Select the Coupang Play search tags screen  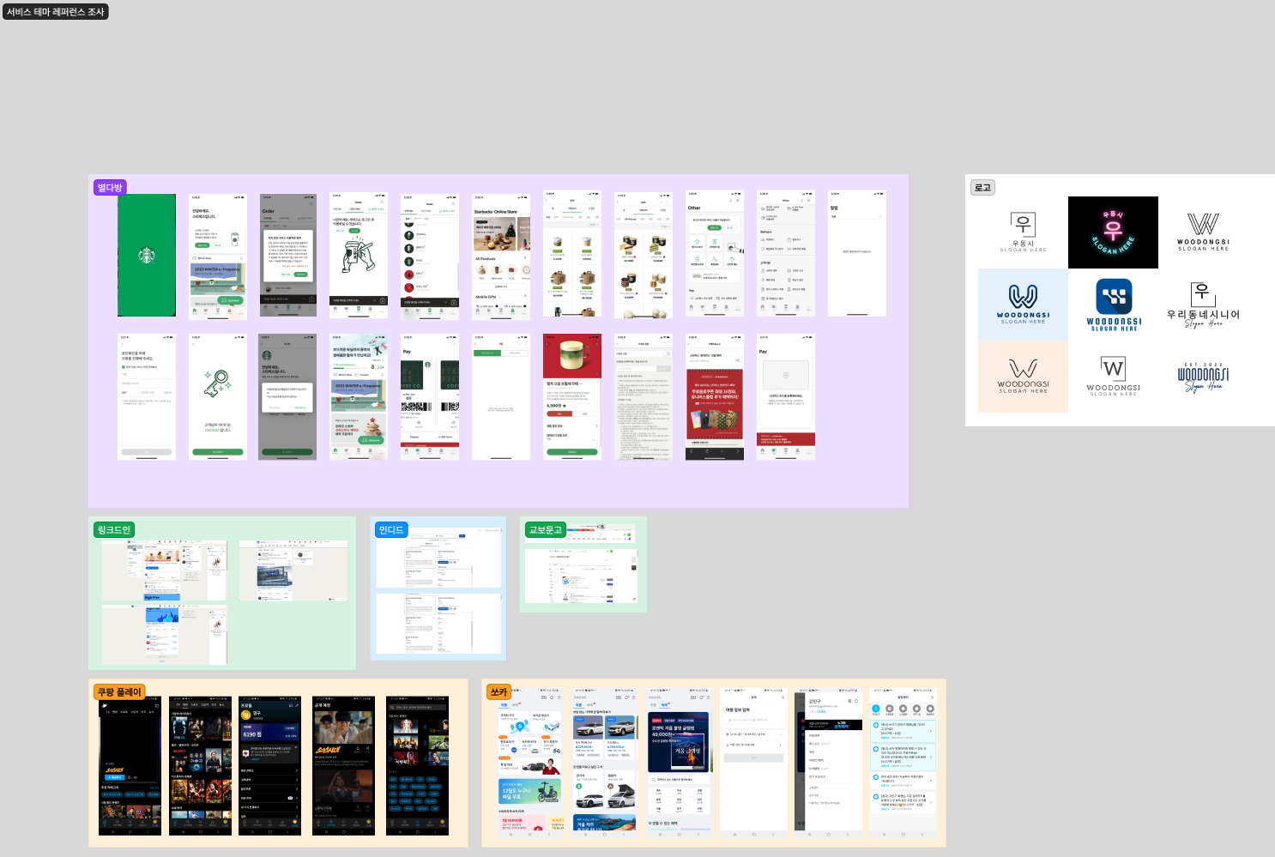pyautogui.click(x=417, y=766)
